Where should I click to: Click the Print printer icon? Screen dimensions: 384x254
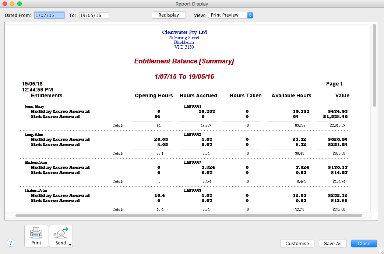click(36, 233)
